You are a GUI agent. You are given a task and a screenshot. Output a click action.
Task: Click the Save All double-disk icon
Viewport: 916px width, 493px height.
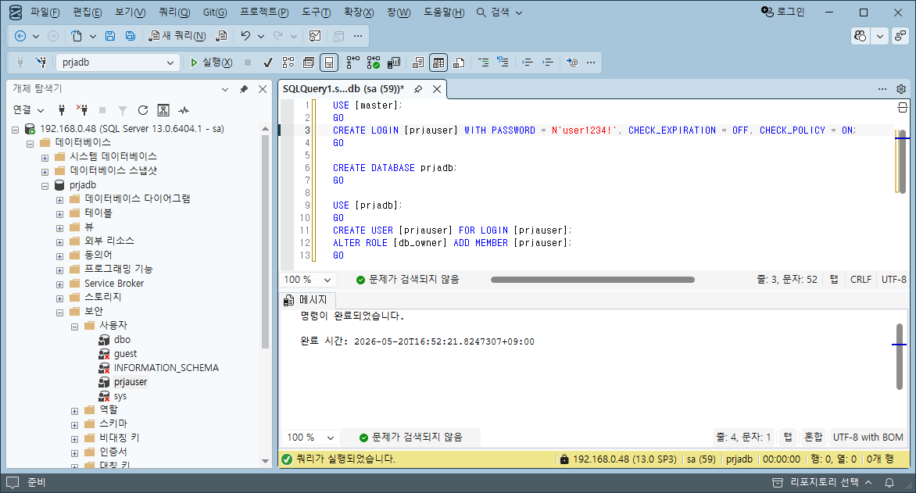coord(131,36)
